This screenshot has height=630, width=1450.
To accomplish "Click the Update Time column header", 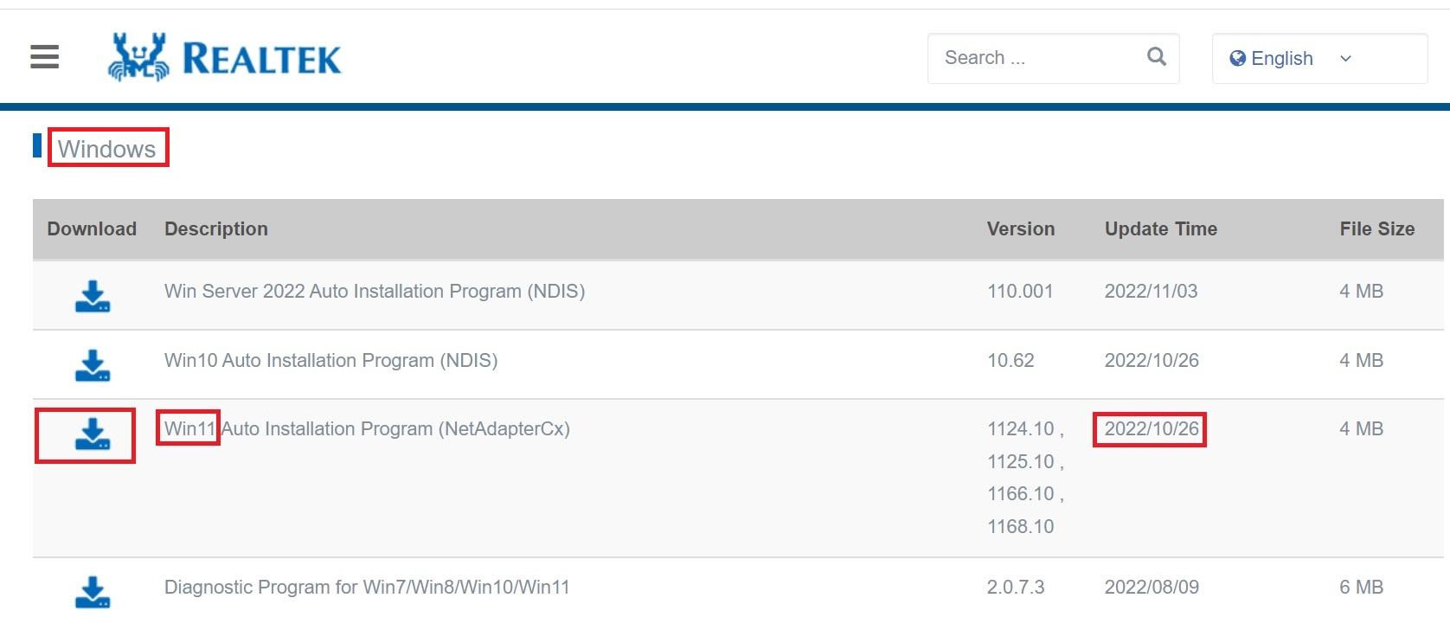I will 1160,228.
